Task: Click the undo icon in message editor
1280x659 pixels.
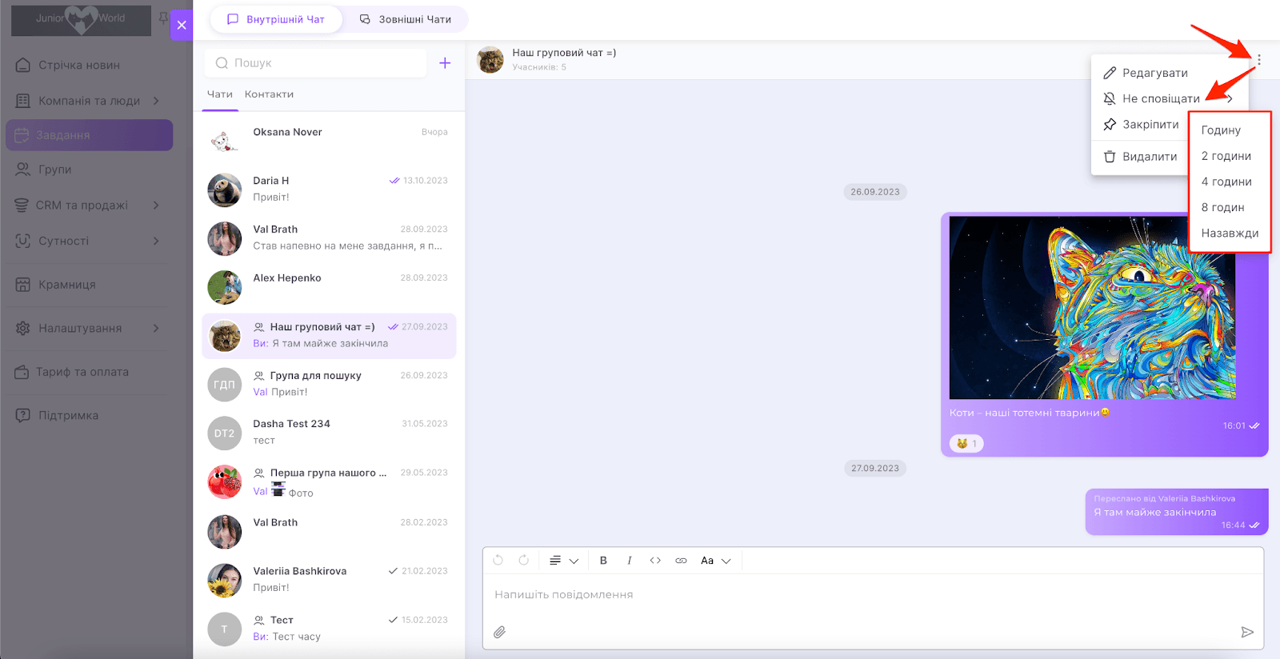Action: [498, 561]
